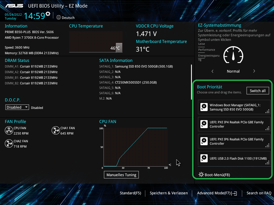Viewport: 274px width, 205px height.
Task: Open Manuelles Tuning for the CPU fan
Action: 121,175
